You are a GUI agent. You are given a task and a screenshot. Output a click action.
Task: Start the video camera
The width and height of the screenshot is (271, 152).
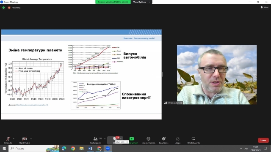pos(25,140)
